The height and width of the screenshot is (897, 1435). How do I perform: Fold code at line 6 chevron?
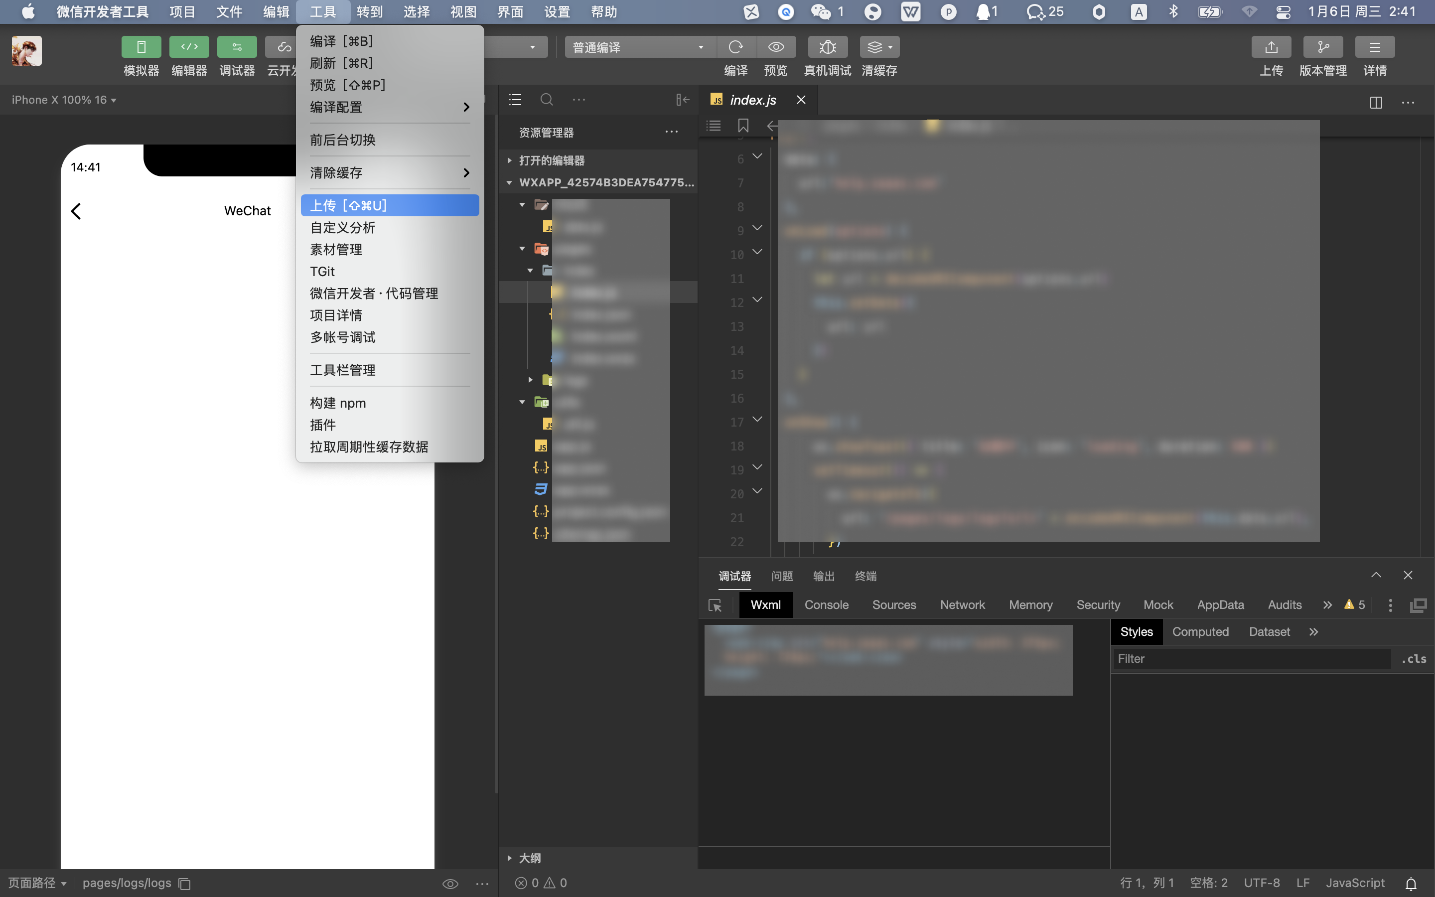pyautogui.click(x=757, y=156)
